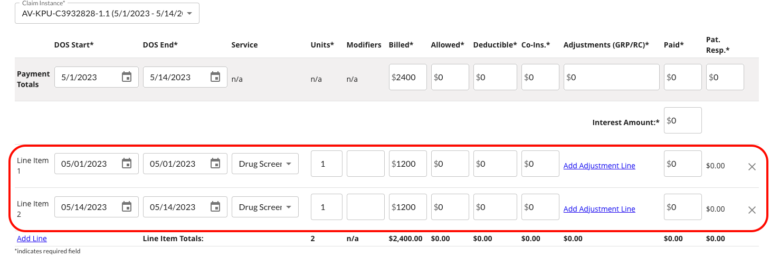Image resolution: width=770 pixels, height=257 pixels.
Task: Open calendar for Line Item 2 DOS End
Action: click(x=215, y=207)
